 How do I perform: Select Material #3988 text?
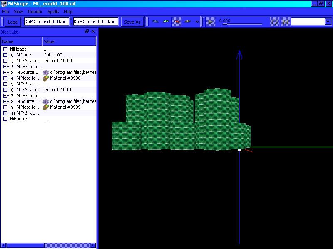tap(65, 78)
